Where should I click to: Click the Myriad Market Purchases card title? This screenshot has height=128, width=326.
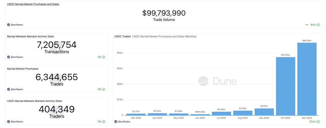(x=23, y=69)
